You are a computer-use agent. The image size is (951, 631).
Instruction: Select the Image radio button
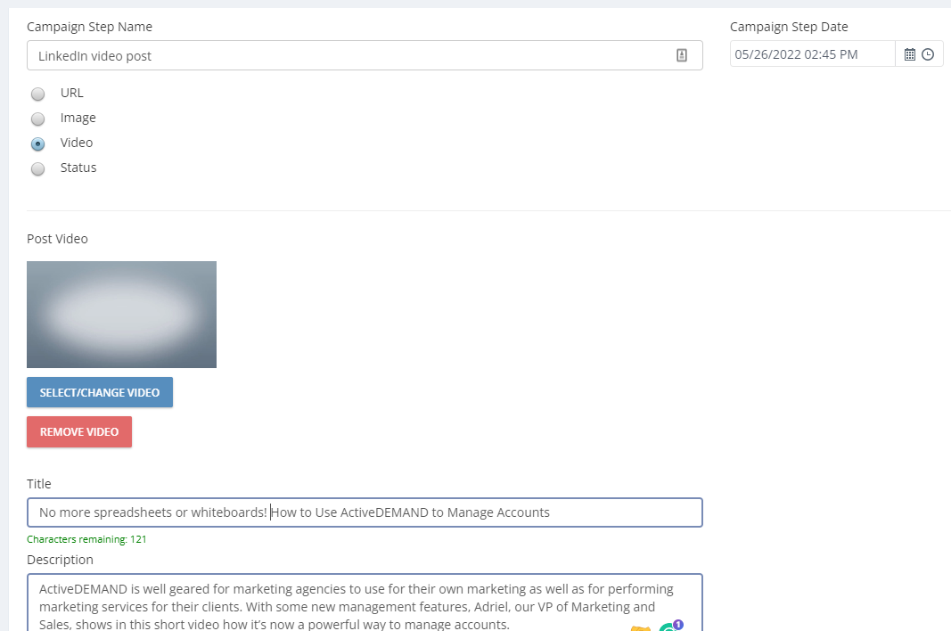click(37, 119)
